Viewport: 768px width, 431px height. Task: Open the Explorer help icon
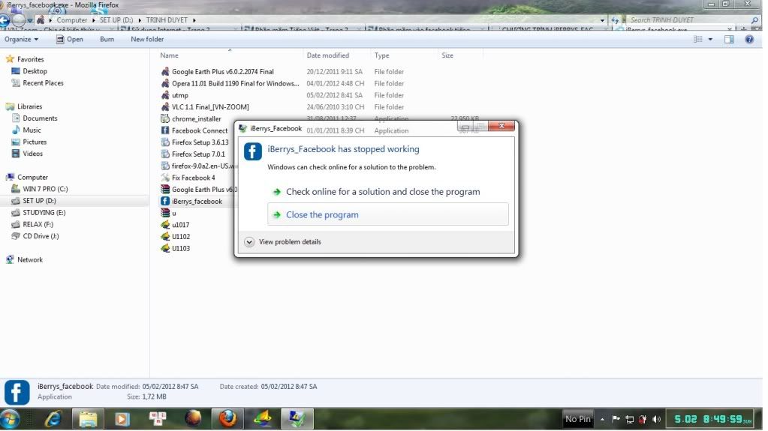tap(749, 39)
